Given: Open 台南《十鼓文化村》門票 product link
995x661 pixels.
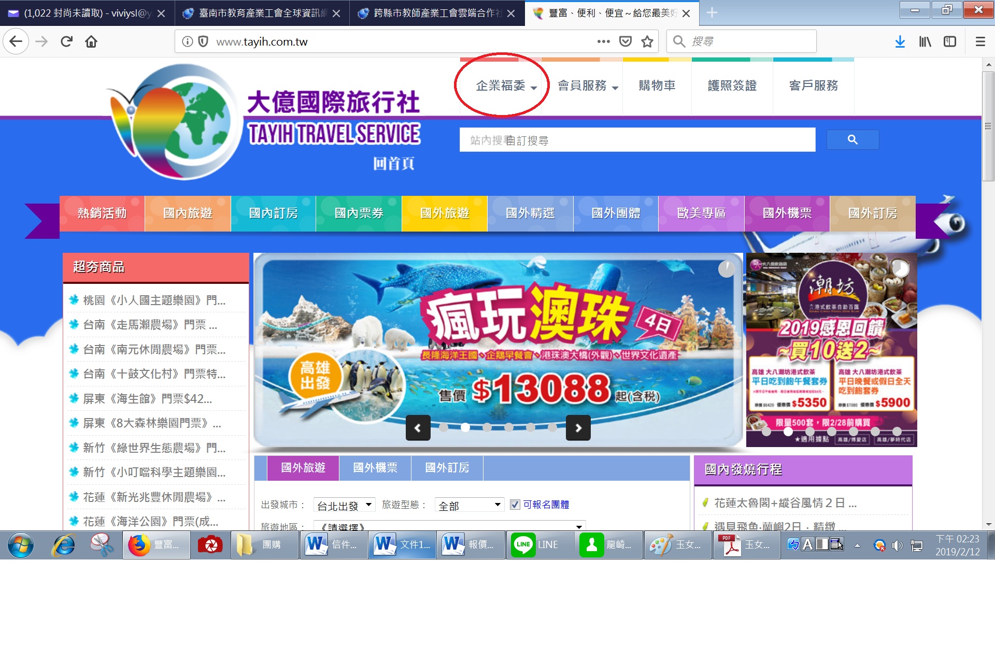Looking at the screenshot, I should [x=154, y=373].
